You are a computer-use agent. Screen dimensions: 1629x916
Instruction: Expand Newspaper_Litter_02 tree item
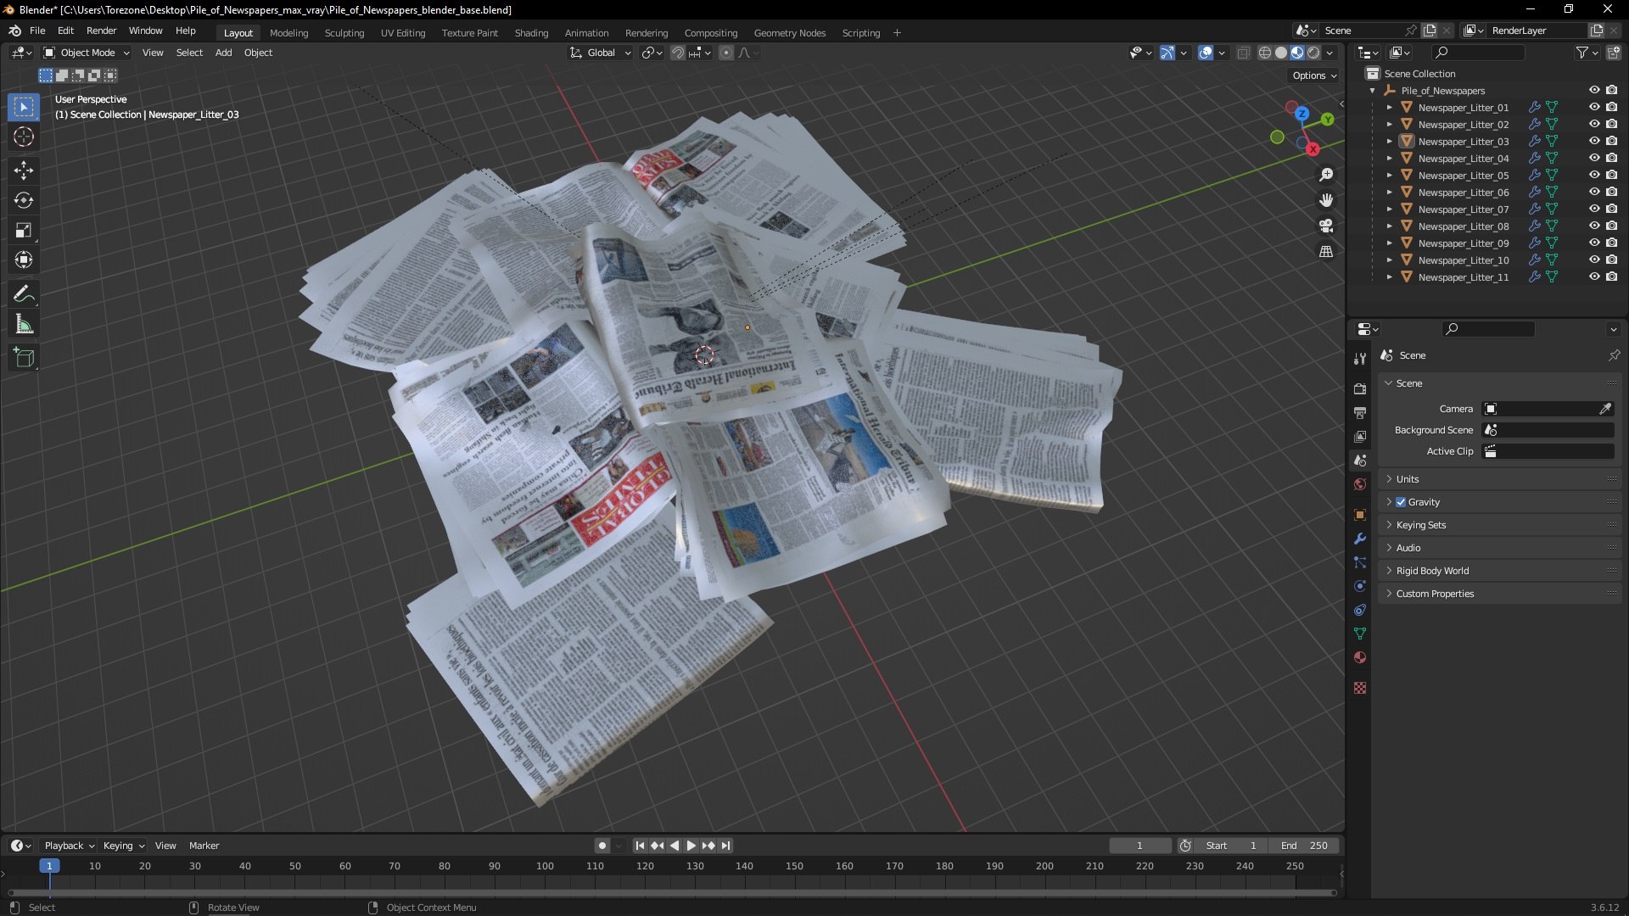1389,125
